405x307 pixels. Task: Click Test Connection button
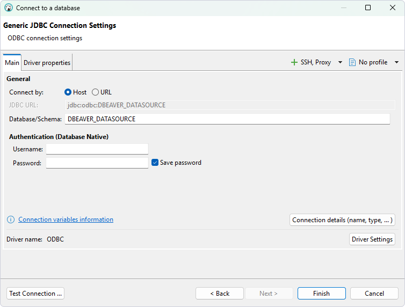35,294
